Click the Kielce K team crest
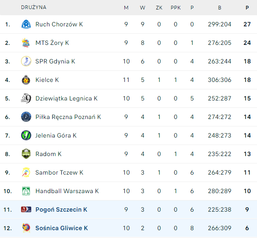Screen dimensions: 257x238 (26, 80)
